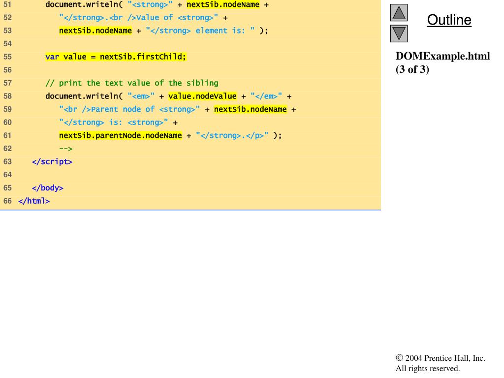This screenshot has height=378, width=504.
Task: Select the </html> closing tag
Action: 34,201
